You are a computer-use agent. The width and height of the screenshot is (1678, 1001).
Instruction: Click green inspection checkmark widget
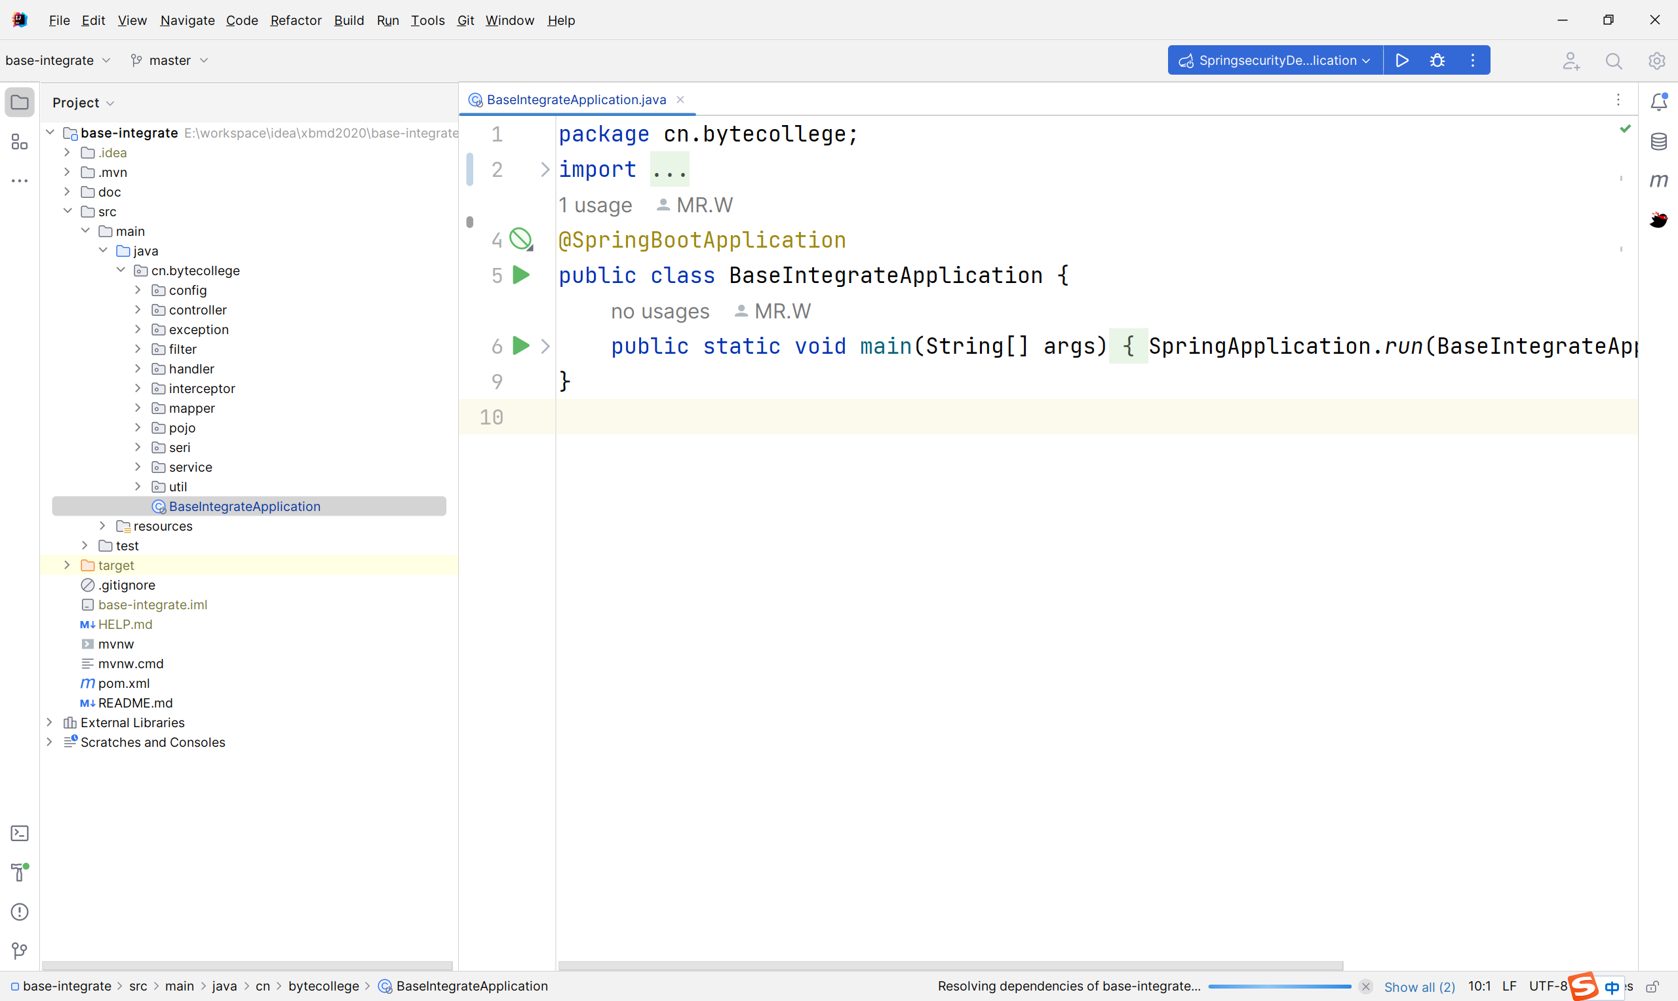[1626, 129]
